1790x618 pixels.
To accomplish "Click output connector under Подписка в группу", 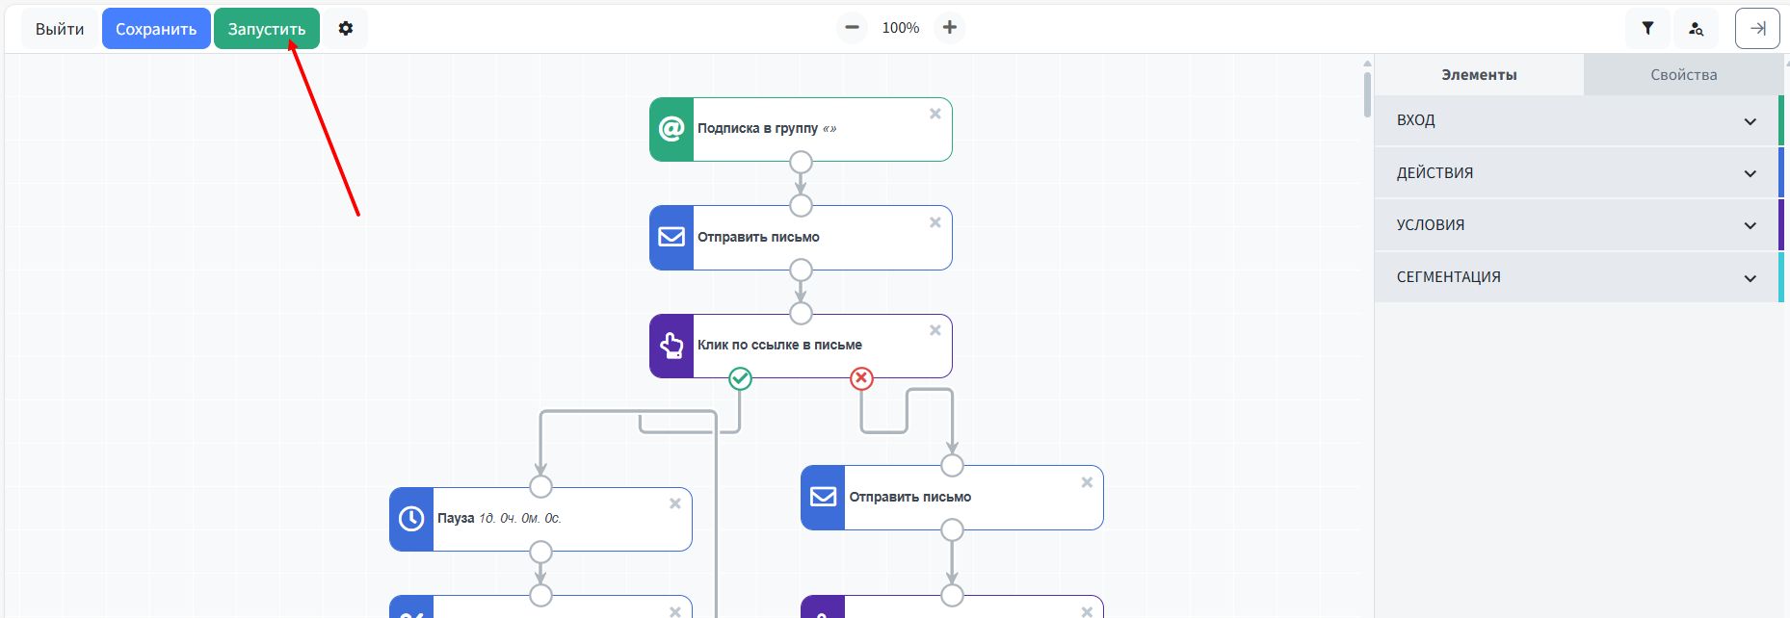I will [801, 162].
